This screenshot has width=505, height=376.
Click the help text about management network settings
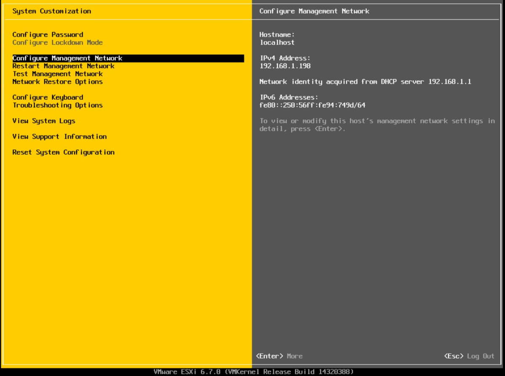377,125
